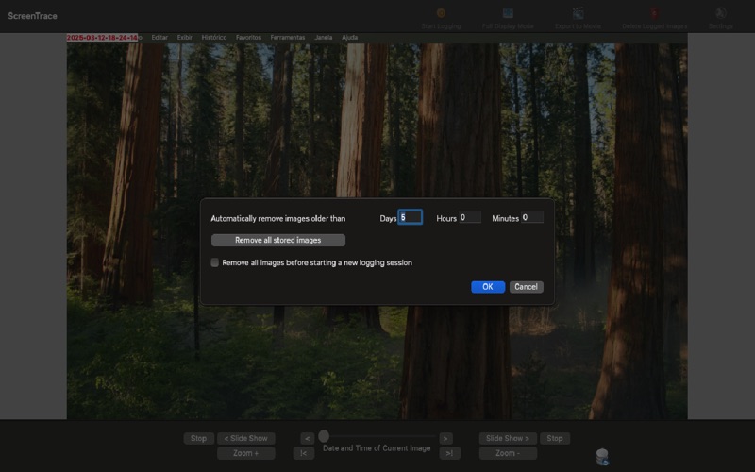Click Remove all stored images button

pos(277,240)
